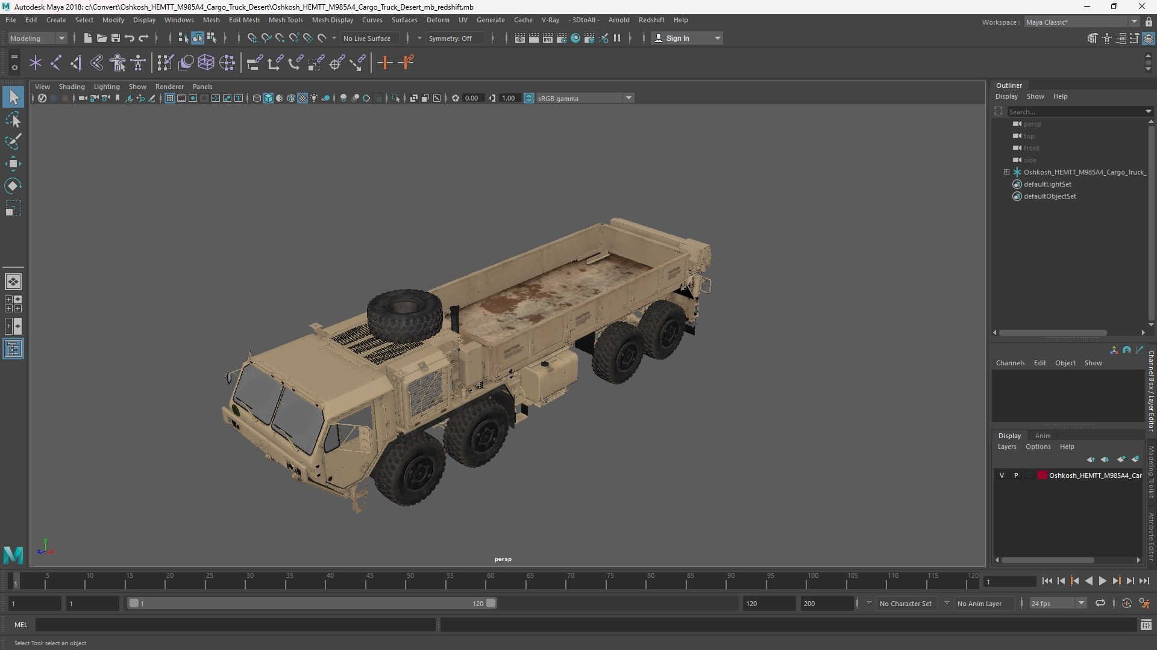Redo the last undone action
1157x650 pixels.
(x=143, y=38)
